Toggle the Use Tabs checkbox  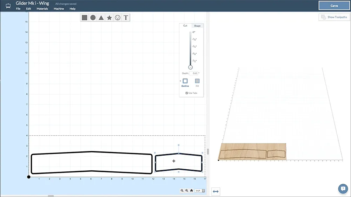[x=186, y=93]
